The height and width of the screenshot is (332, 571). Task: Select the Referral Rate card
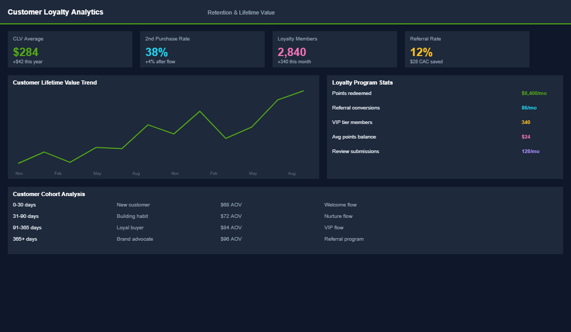(x=467, y=49)
